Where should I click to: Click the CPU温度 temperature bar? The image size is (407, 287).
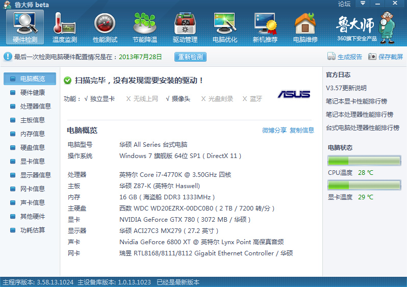pos(364,161)
